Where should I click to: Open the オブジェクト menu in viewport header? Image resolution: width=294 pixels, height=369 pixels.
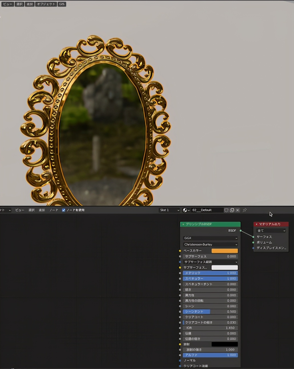(46, 4)
